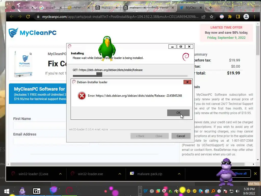This screenshot has width=261, height=196.
Task: Click the mycleanpc.com address bar
Action: click(120, 17)
